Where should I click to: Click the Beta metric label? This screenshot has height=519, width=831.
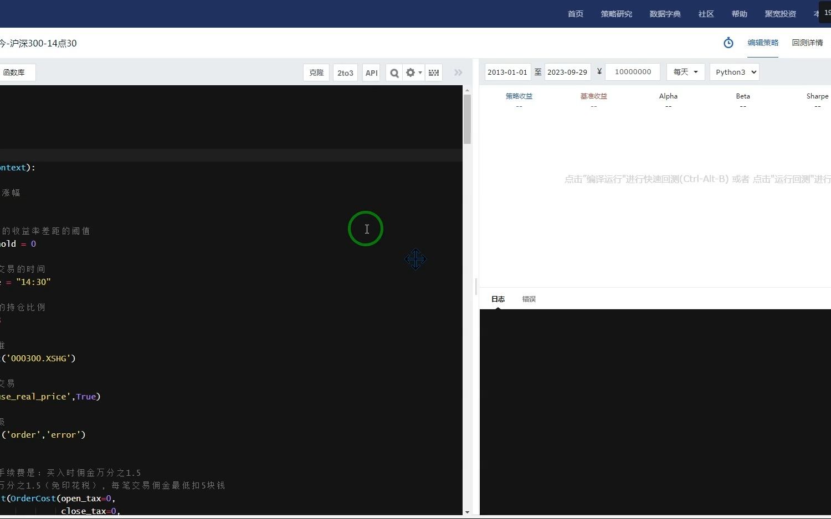743,96
